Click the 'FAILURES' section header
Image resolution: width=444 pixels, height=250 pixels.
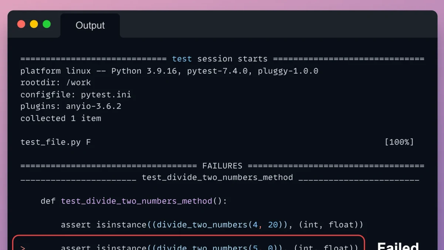coord(222,166)
